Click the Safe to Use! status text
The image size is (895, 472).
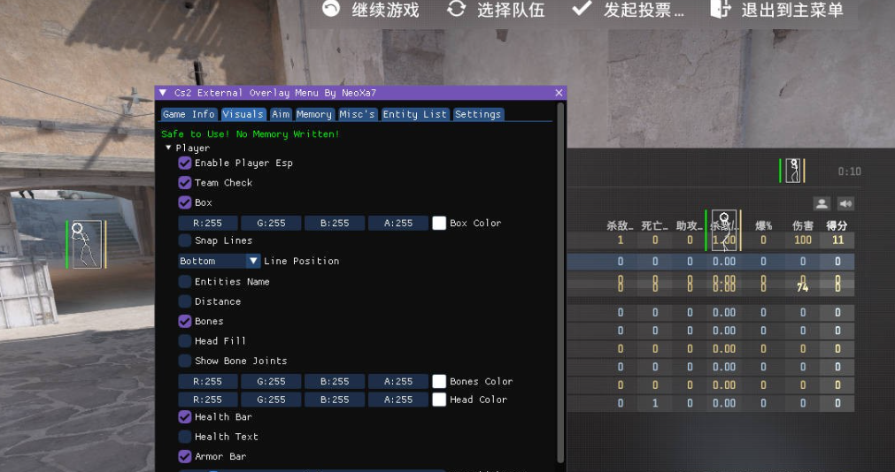click(x=250, y=134)
